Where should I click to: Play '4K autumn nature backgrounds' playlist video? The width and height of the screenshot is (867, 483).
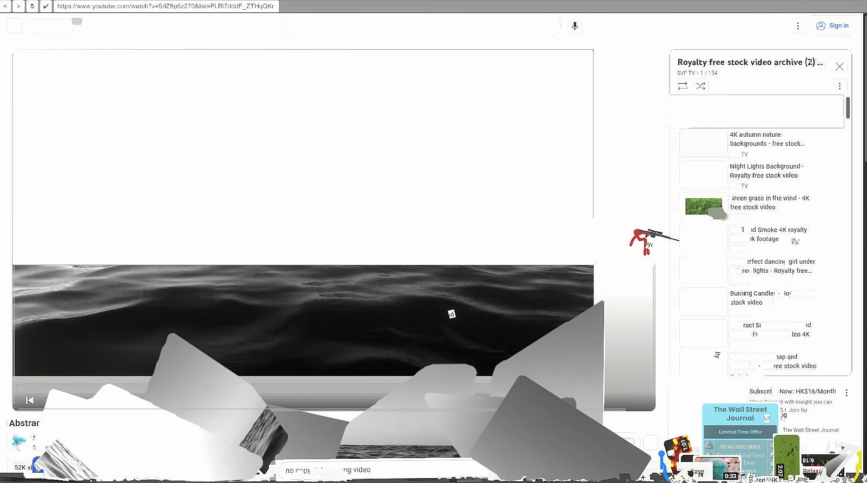coord(767,139)
